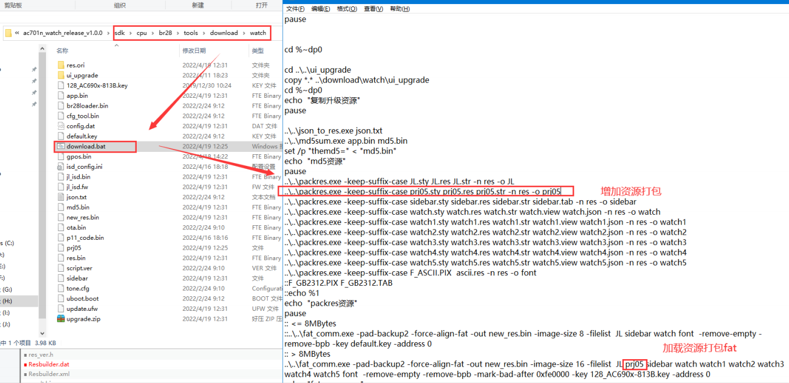This screenshot has height=383, width=789.
Task: Select the (G:) drive in navigation pane
Action: point(8,289)
